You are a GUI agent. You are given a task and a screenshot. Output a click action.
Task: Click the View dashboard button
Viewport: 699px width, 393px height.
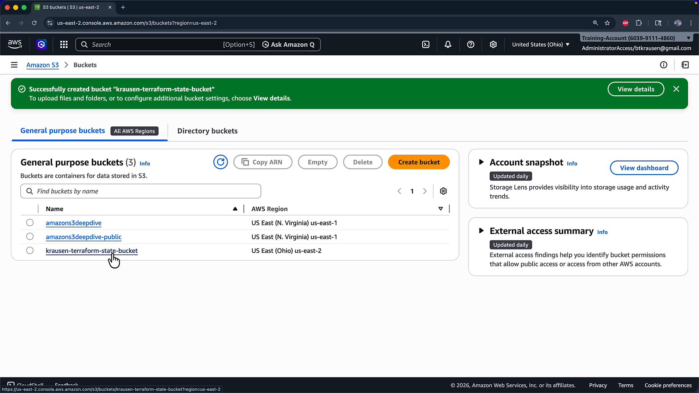click(x=644, y=168)
